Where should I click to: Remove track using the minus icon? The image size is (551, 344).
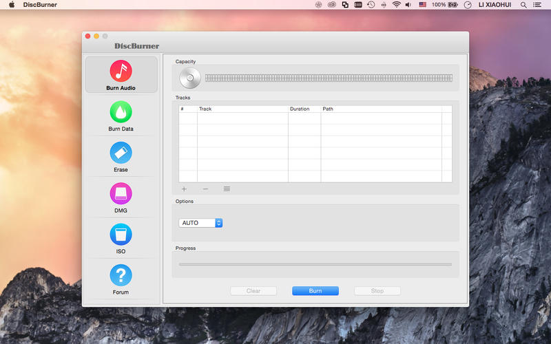tap(205, 189)
